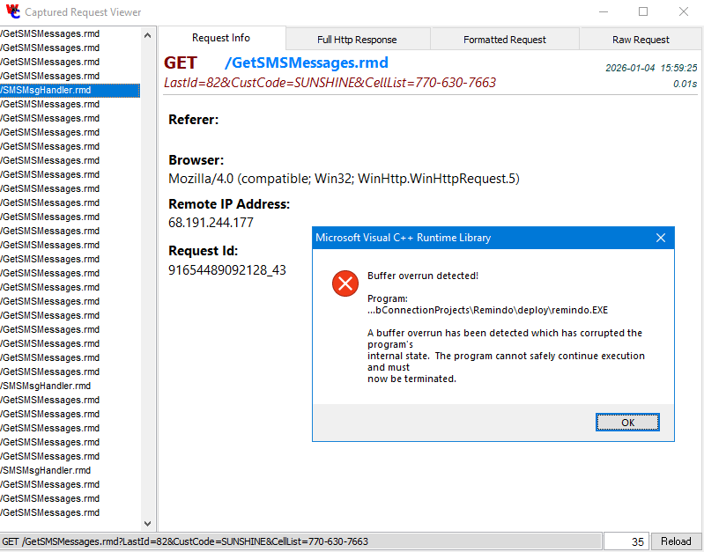Screen dimensions: 704x552
Task: Click the Reload button
Action: pos(676,541)
